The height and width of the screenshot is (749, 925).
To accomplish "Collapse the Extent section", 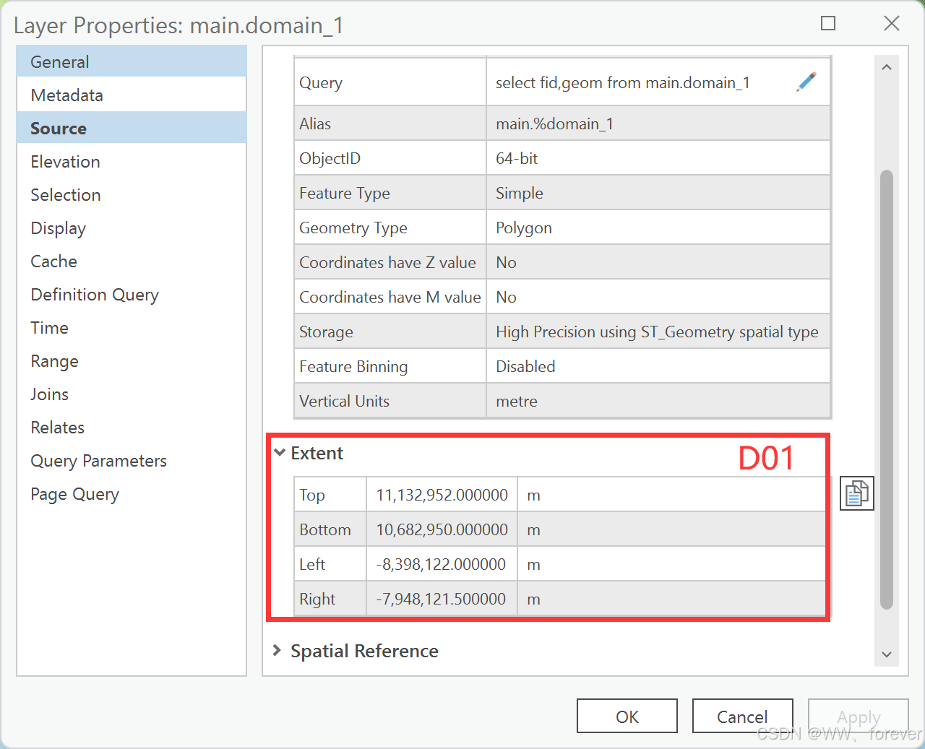I will click(x=280, y=453).
